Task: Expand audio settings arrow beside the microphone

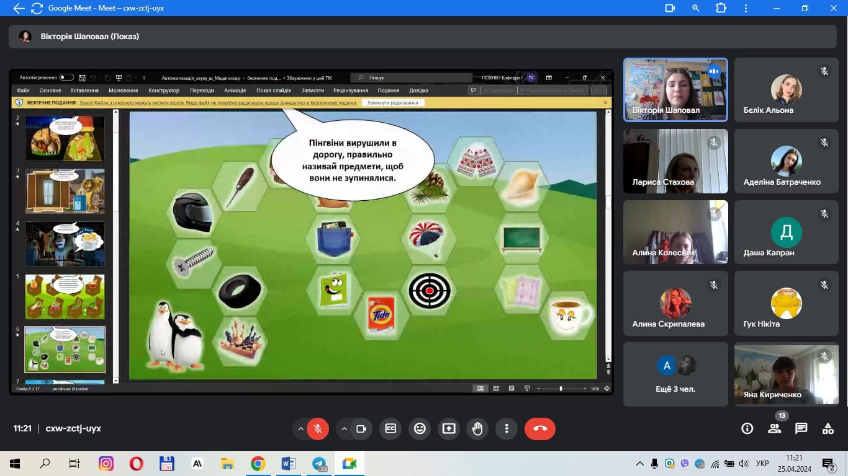Action: 300,428
